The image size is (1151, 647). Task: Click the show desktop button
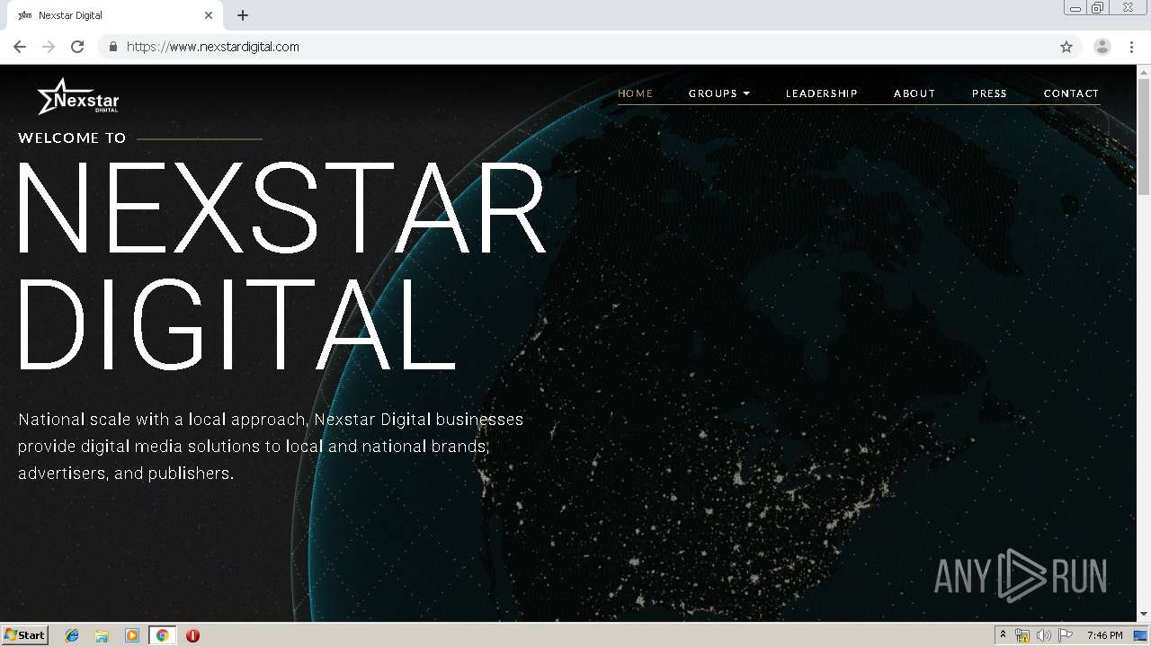pos(1141,635)
